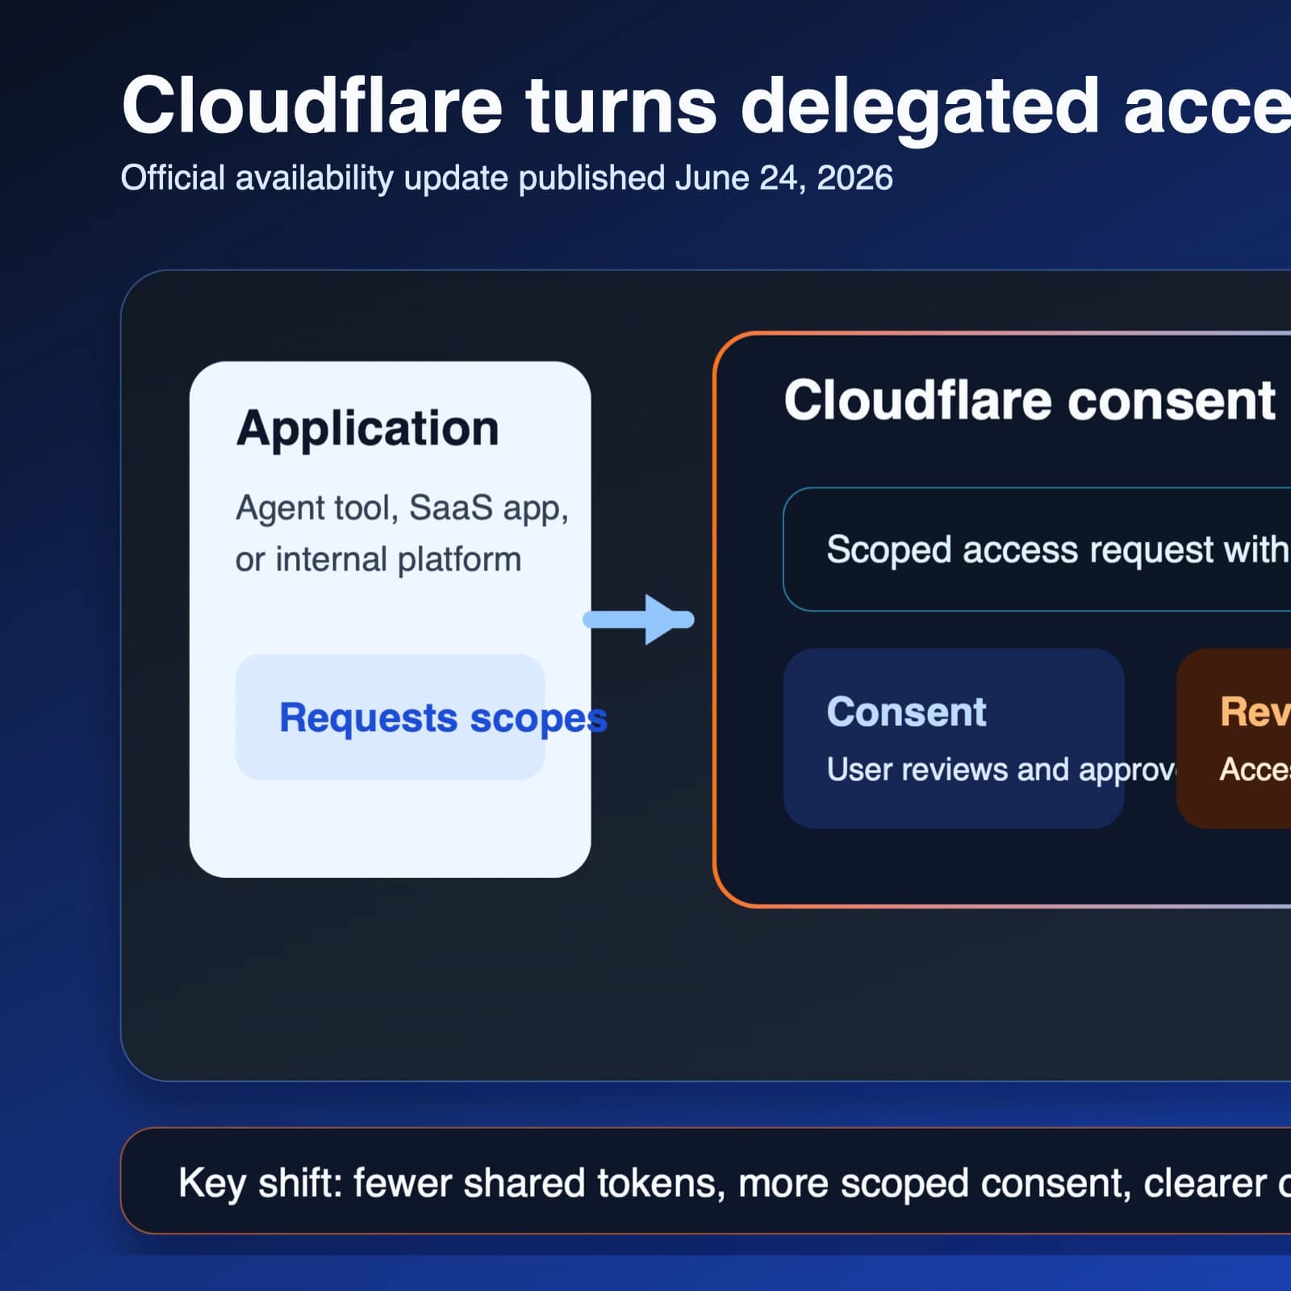Viewport: 1291px width, 1291px height.
Task: Click 'Agent tool, SaaS app,' description text
Action: click(402, 508)
